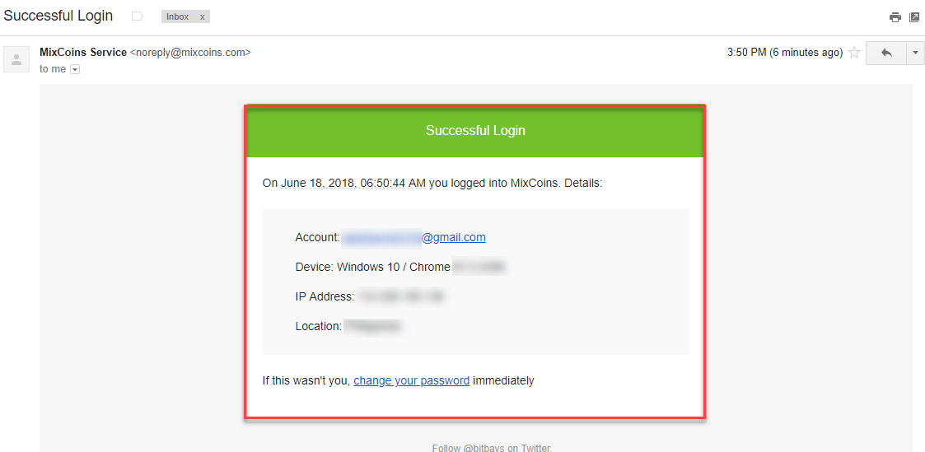
Task: Open email in new window icon
Action: [x=914, y=17]
